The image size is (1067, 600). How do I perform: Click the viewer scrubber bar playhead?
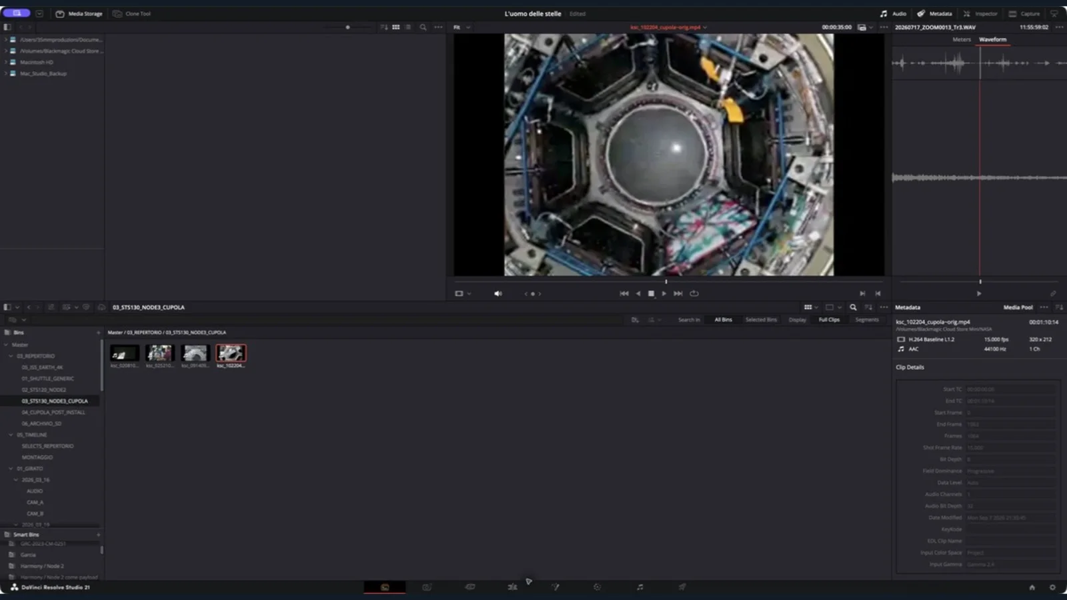pos(666,281)
